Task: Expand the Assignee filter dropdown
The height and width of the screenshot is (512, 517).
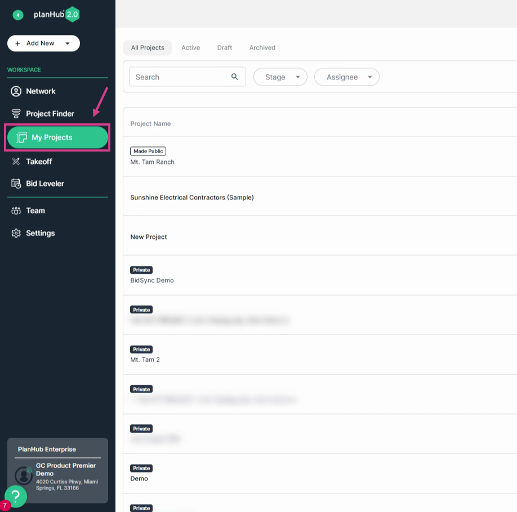Action: [x=347, y=77]
